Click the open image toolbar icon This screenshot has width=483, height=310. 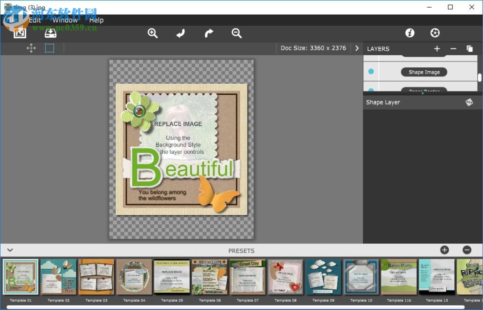tap(19, 33)
